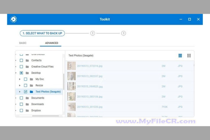This screenshot has width=210, height=140.
Task: Click the 793K size value
Action: (164, 107)
